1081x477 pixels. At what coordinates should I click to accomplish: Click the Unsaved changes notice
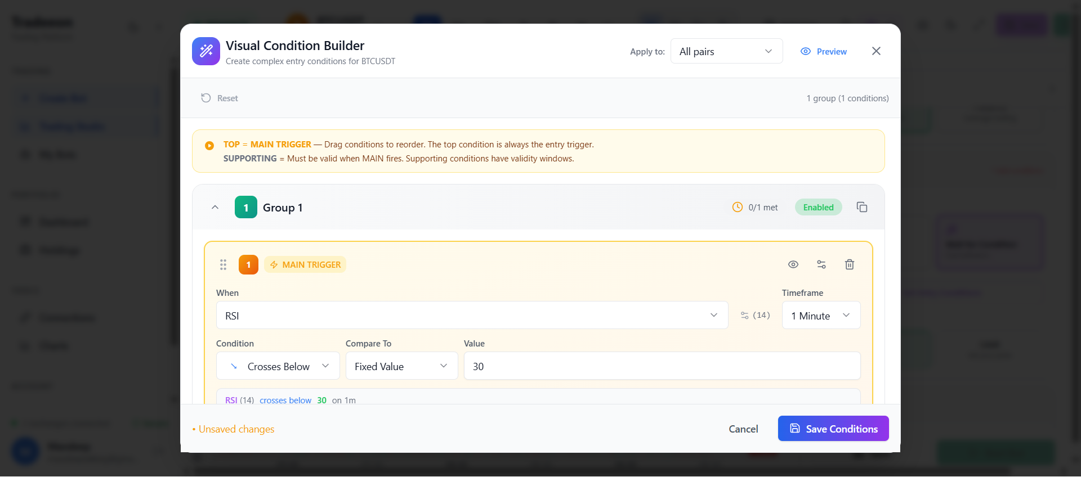tap(233, 429)
